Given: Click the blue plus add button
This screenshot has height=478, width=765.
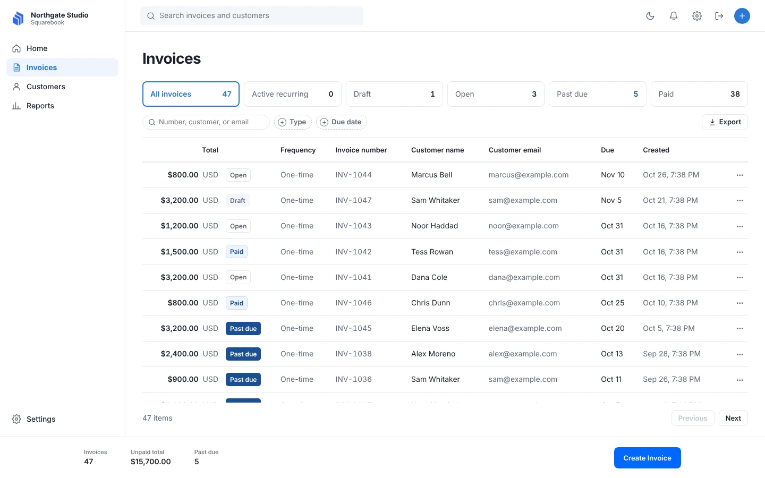Looking at the screenshot, I should tap(742, 16).
